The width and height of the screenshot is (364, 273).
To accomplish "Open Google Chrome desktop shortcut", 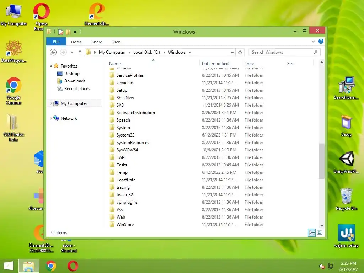I will pos(14,91).
